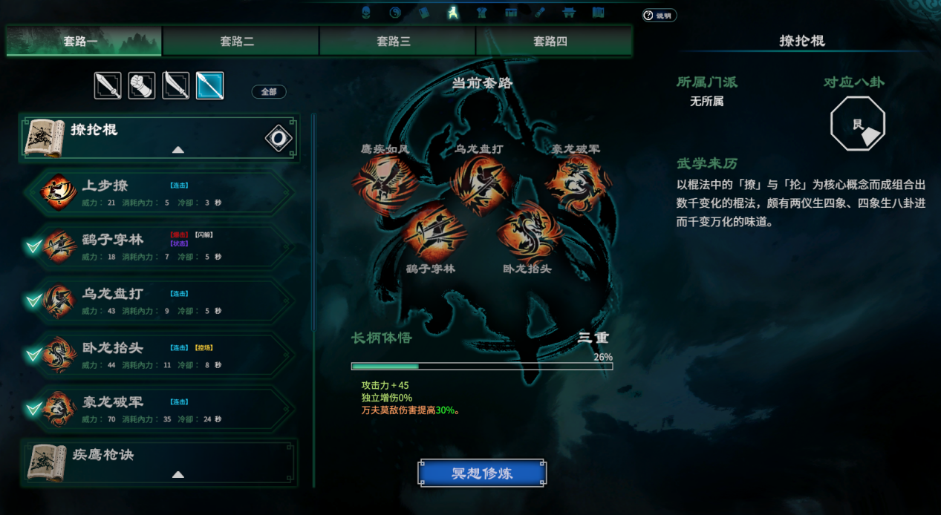This screenshot has width=941, height=515.
Task: Toggle the diamond ring icon on 撩抡棍
Action: [x=279, y=138]
